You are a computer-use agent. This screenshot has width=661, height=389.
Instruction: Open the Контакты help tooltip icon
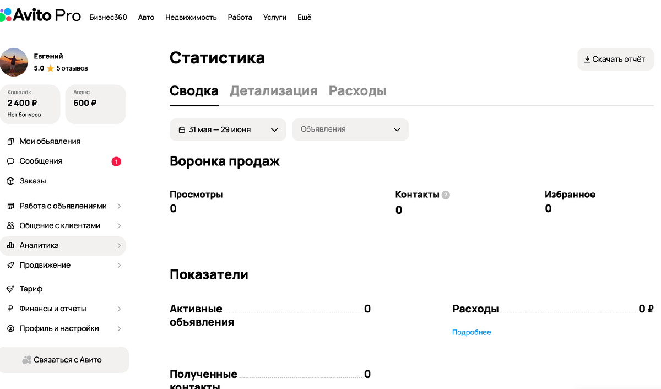click(446, 194)
